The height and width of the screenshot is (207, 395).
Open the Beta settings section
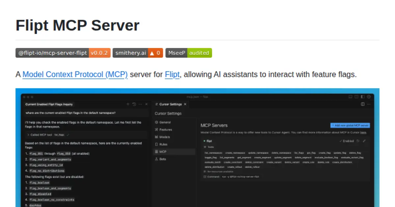coord(163,159)
